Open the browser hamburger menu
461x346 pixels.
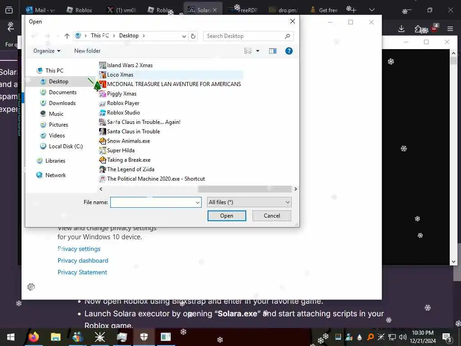click(x=450, y=28)
